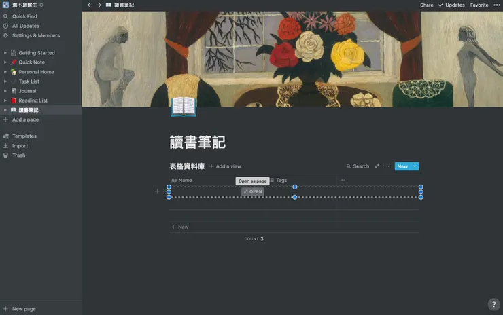Click New page at sidebar bottom
This screenshot has width=503, height=315.
(x=24, y=309)
